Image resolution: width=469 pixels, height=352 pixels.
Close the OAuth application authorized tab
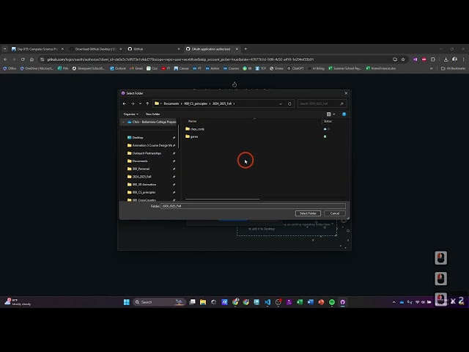click(x=237, y=49)
